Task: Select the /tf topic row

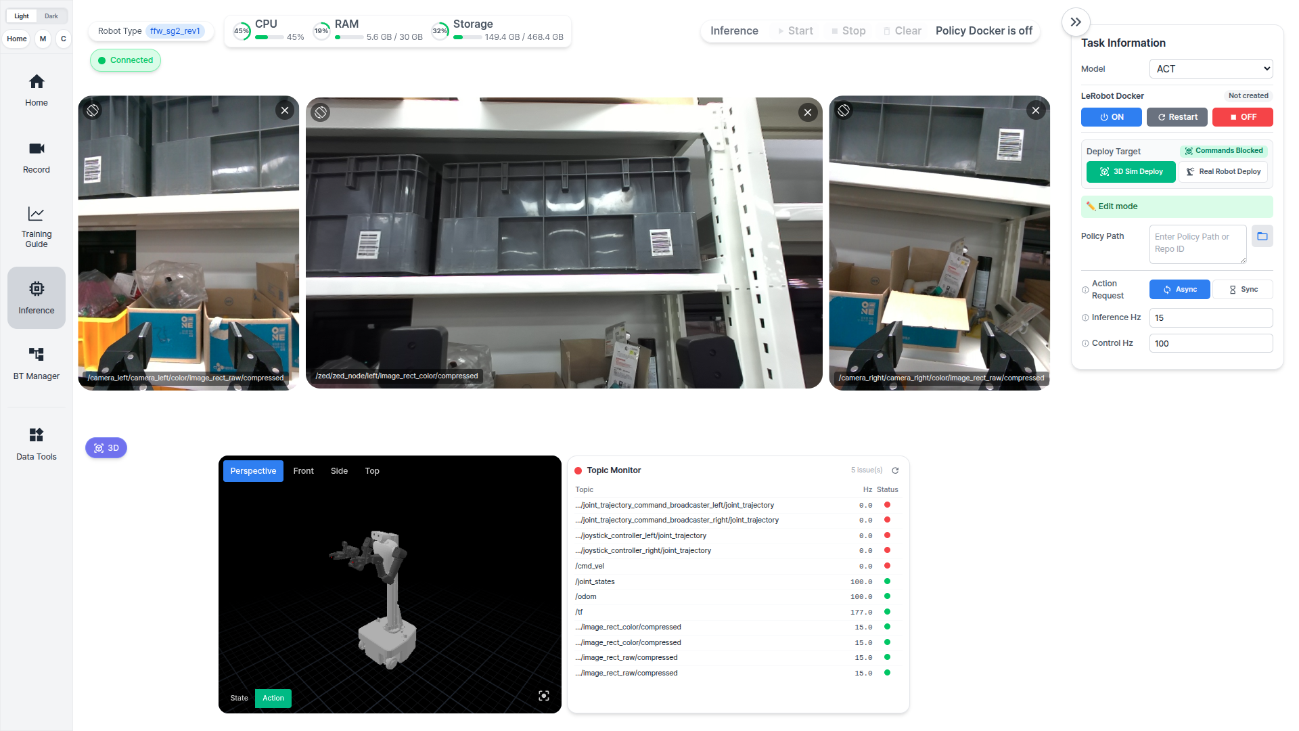Action: [x=737, y=612]
